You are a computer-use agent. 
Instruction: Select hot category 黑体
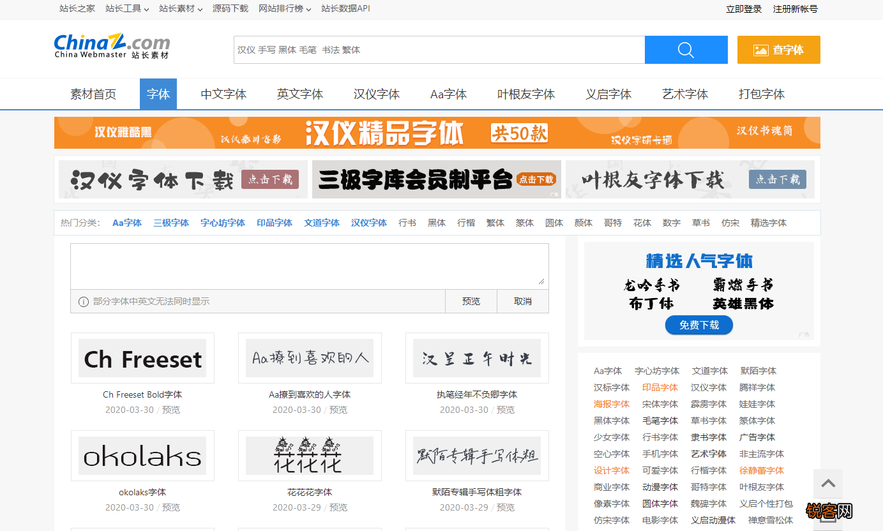[437, 223]
